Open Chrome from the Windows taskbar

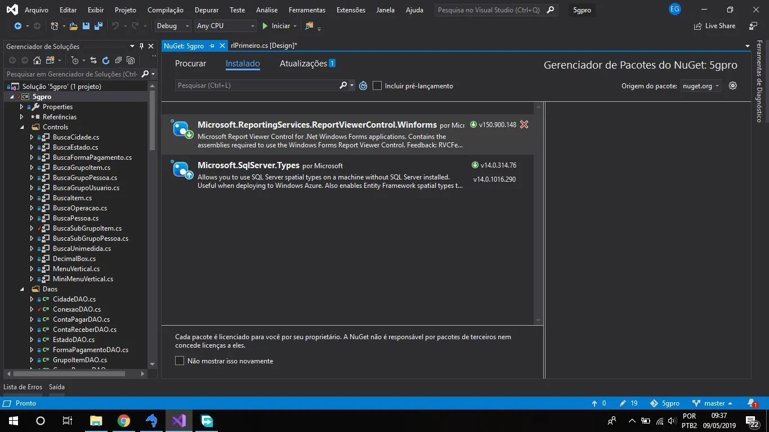(x=124, y=421)
